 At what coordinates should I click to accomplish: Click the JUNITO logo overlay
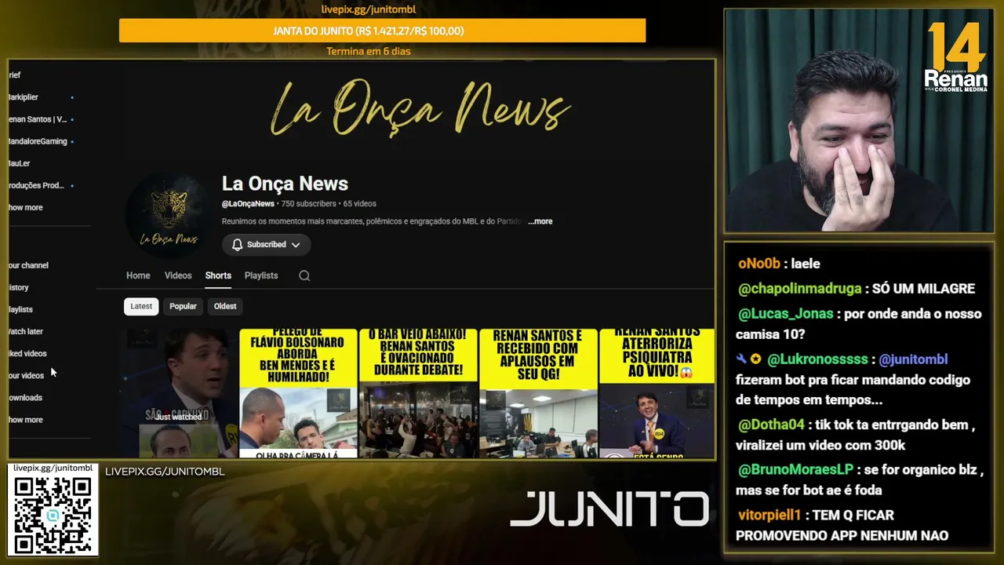(609, 509)
